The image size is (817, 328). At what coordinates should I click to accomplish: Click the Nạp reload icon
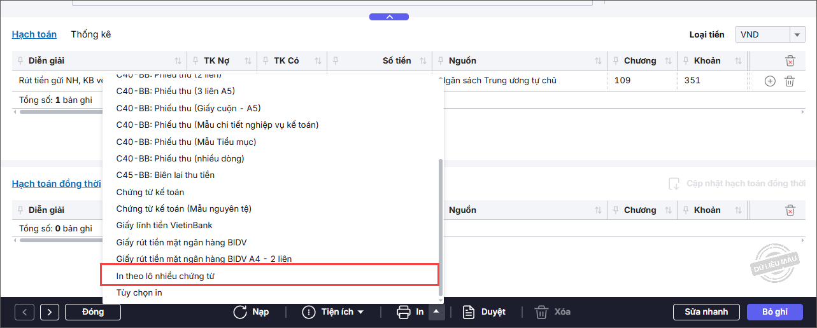pos(240,312)
